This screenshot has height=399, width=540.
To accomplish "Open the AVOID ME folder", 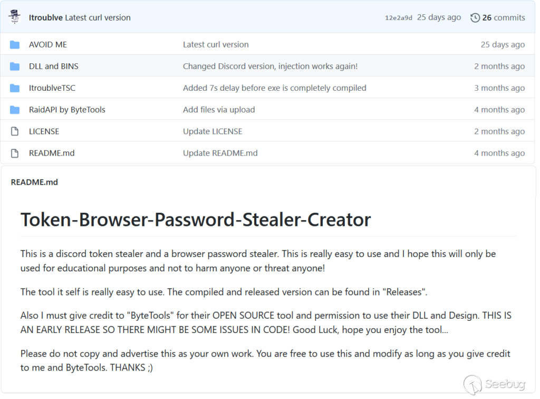I will (48, 45).
